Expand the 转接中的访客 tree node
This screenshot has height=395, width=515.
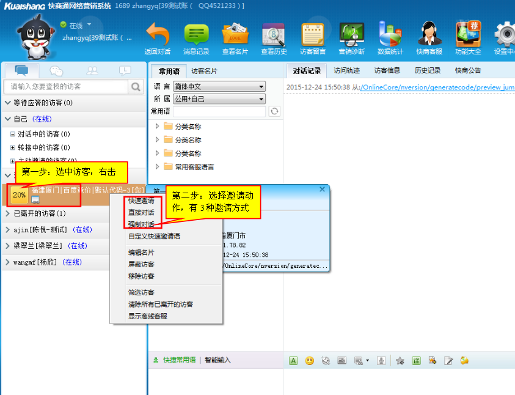(12, 147)
